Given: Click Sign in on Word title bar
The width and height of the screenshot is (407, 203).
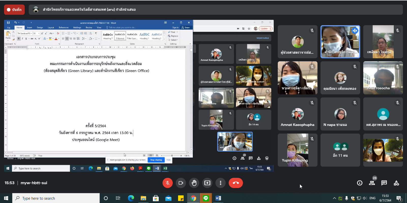Looking at the screenshot, I should 175,27.
